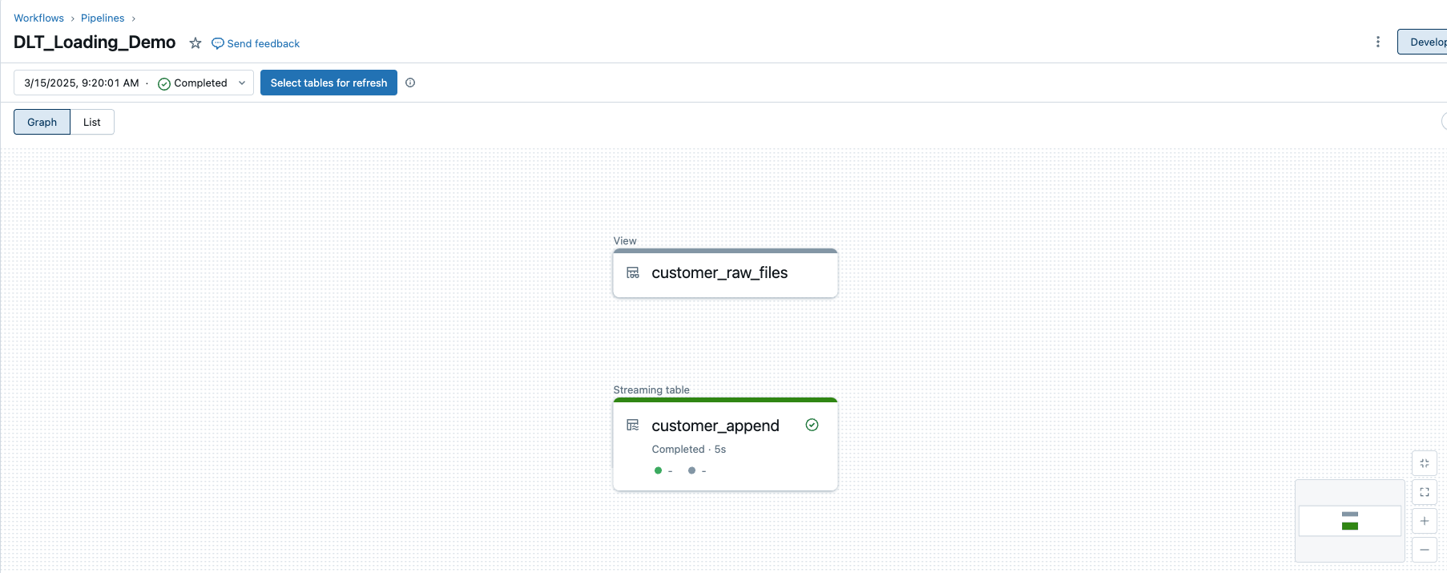Zoom in the graph with the plus button
The height and width of the screenshot is (573, 1447).
(x=1425, y=521)
